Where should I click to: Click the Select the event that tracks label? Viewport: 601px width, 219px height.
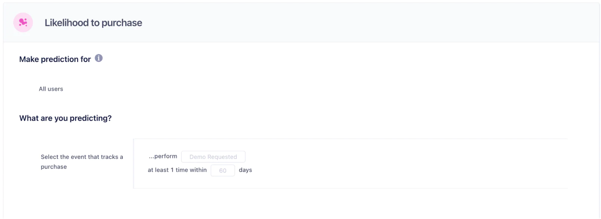(82, 157)
